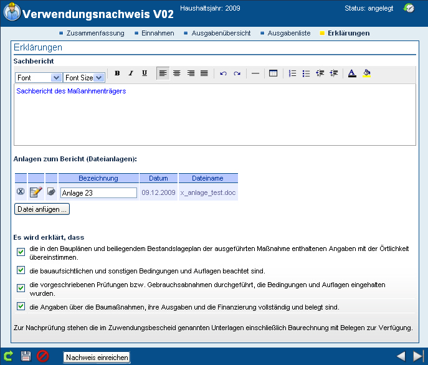Uncheck the Baupläne Bestandslageplan declaration
The width and height of the screenshot is (428, 365).
(x=21, y=252)
